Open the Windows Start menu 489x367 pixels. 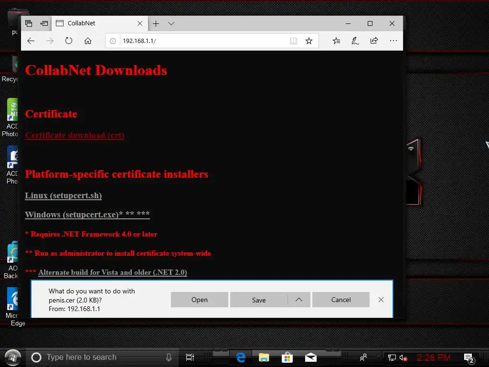pyautogui.click(x=12, y=357)
